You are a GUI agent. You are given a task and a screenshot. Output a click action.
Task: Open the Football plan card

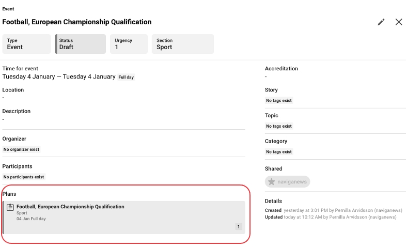[x=124, y=218]
